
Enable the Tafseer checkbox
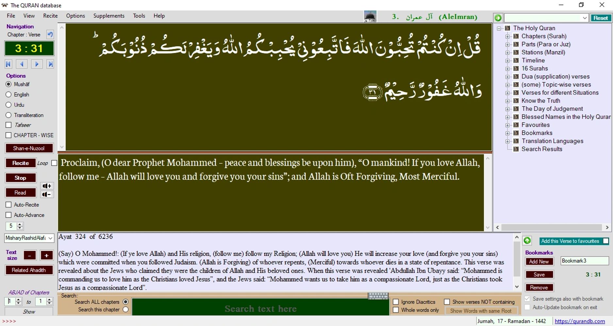point(9,125)
